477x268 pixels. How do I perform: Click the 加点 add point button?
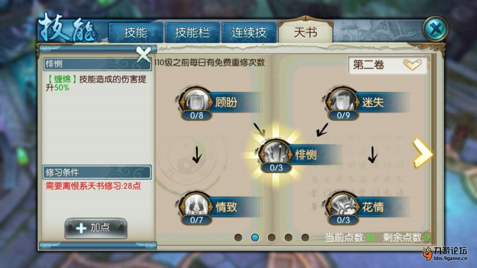pyautogui.click(x=96, y=228)
